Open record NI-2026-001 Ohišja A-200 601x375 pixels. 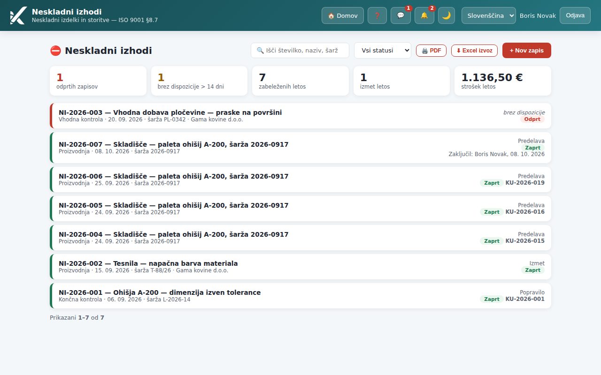pyautogui.click(x=300, y=296)
